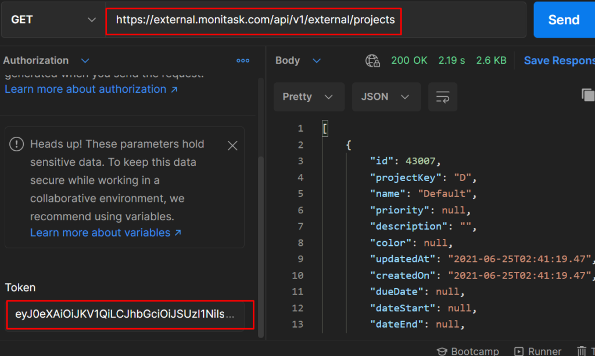Click the "description" line
The image size is (595, 356).
[423, 227]
